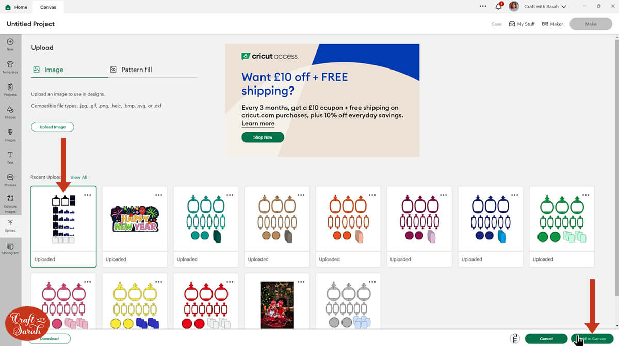Viewport: 619px width, 346px height.
Task: Select the Text tool
Action: (x=10, y=157)
